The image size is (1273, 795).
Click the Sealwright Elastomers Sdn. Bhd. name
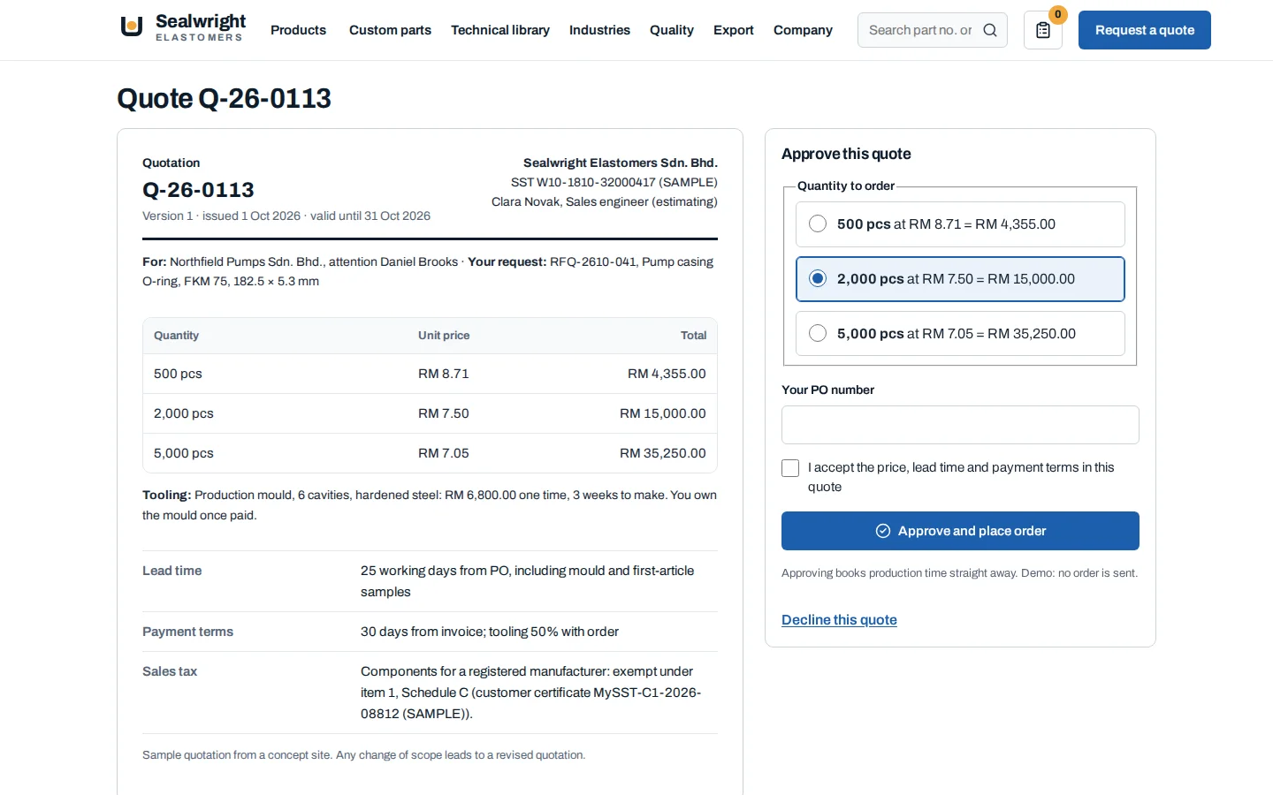coord(621,163)
